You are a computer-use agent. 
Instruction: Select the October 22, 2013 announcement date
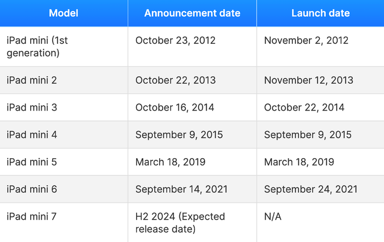pos(176,80)
